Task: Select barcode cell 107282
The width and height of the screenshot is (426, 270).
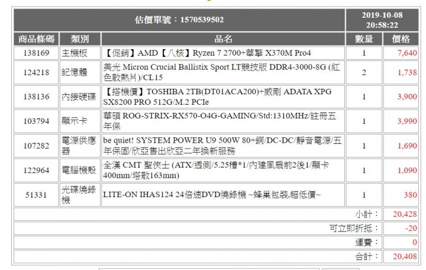Action: [37, 146]
